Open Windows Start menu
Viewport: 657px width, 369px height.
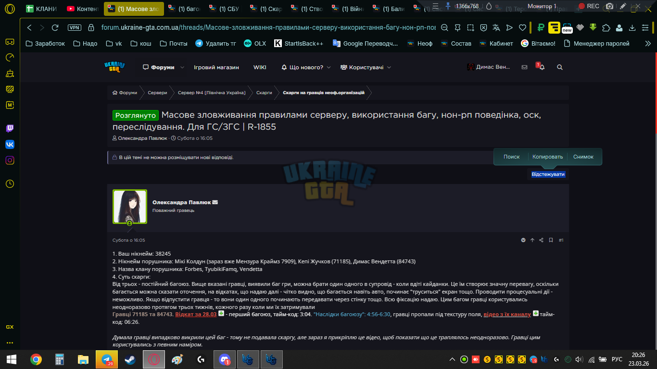11,359
